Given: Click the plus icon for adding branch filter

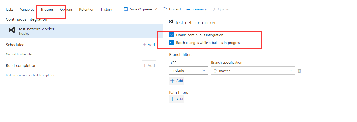Looking at the screenshot, I should 172,81.
